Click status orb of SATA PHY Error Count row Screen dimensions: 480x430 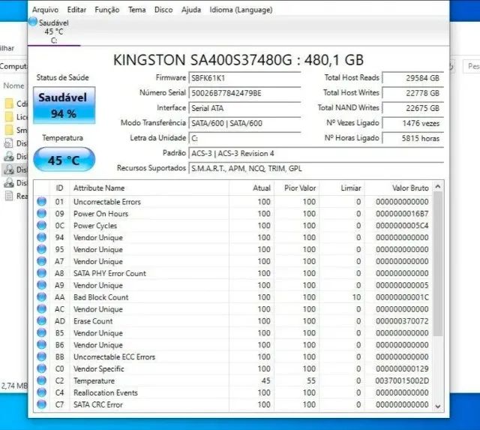[42, 273]
